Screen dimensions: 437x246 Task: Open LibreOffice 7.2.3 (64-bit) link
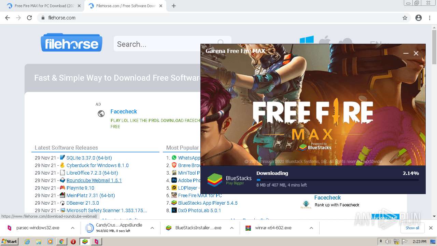pos(92,173)
